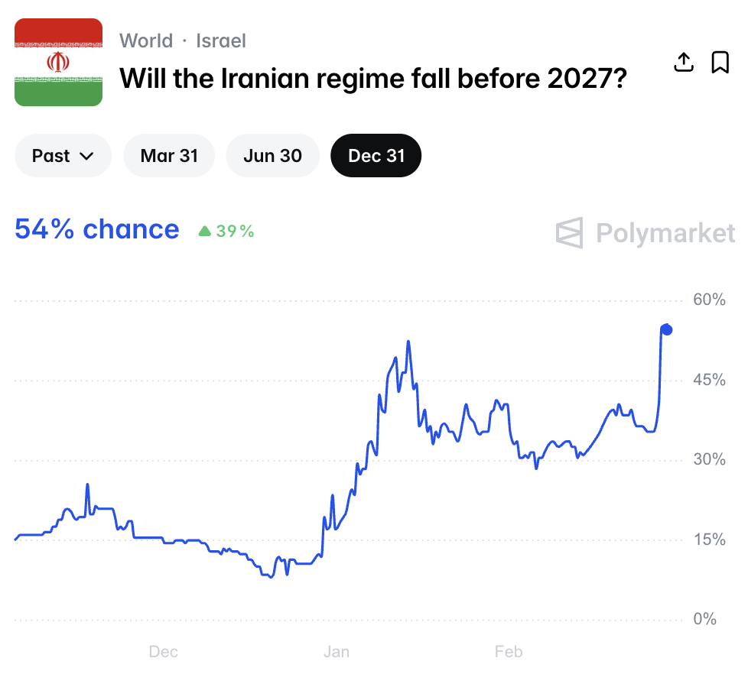Click the 54% chance value
748x674 pixels.
click(97, 229)
